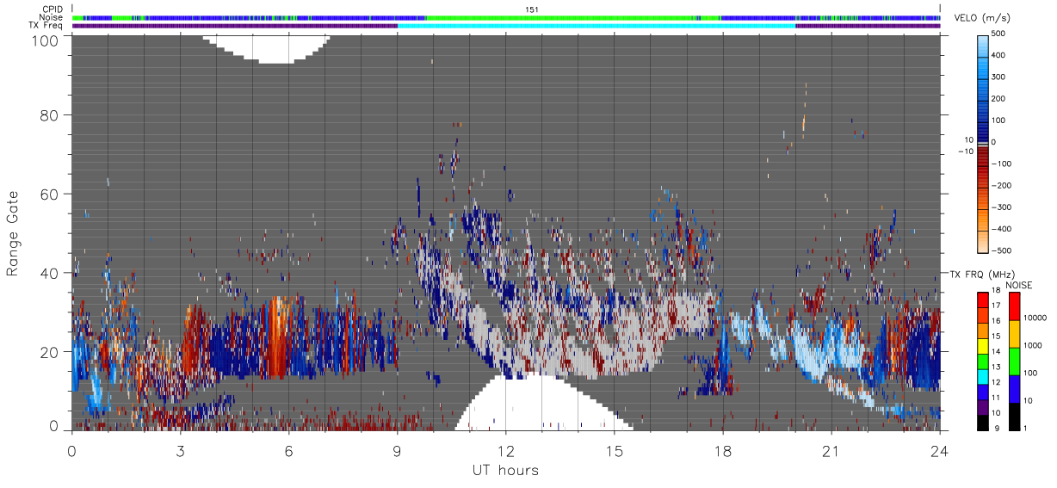Click velocity scale label "−400"
The width and height of the screenshot is (1057, 488).
click(x=1000, y=229)
